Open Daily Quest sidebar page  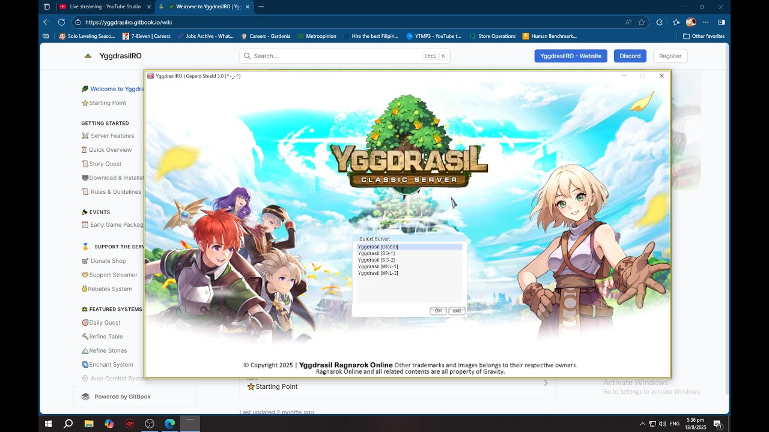coord(101,322)
